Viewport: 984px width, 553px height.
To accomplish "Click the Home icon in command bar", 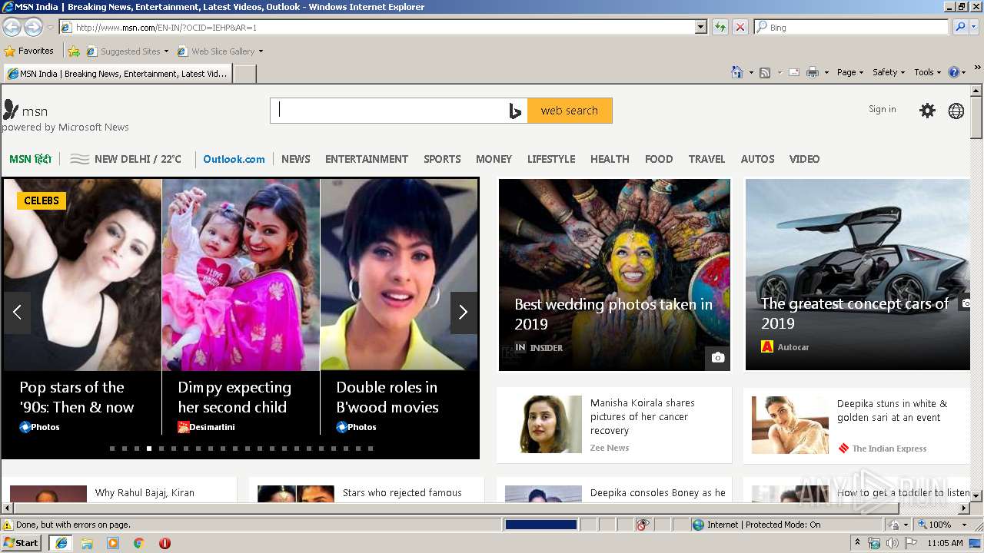I will (x=736, y=72).
